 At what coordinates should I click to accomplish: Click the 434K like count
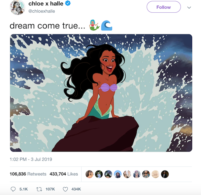pyautogui.click(x=76, y=189)
